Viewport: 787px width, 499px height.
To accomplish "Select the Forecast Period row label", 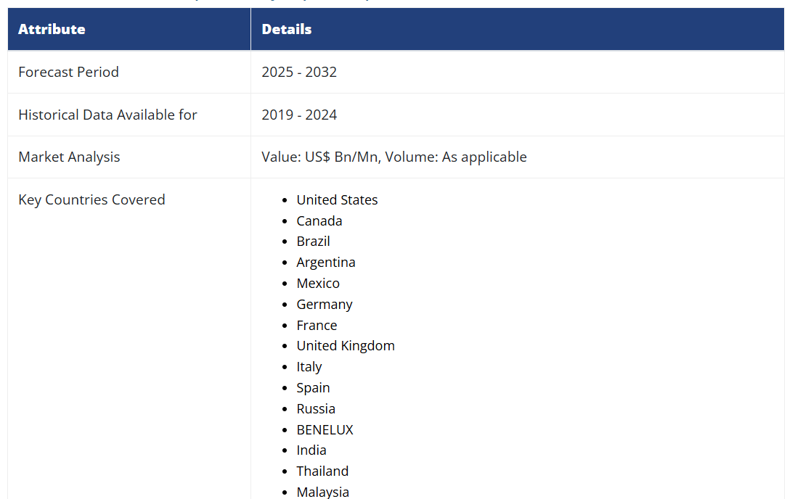I will (x=68, y=72).
